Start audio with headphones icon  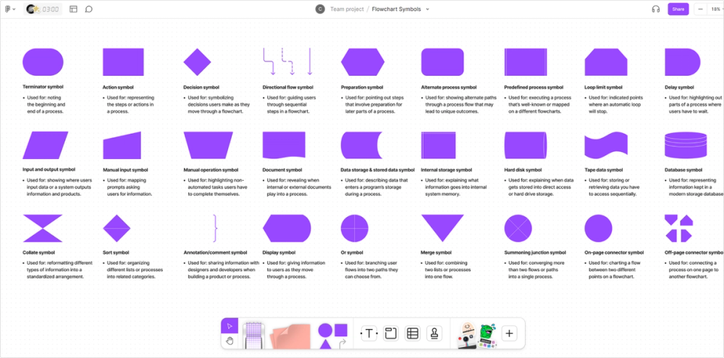[656, 9]
